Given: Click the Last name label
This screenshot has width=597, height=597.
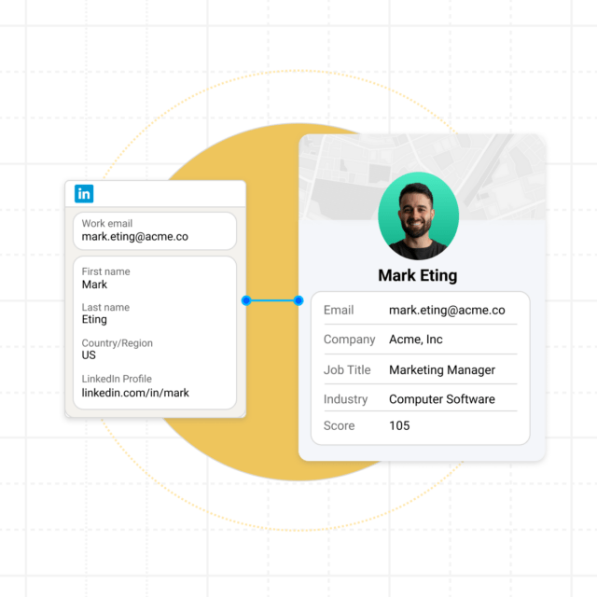Looking at the screenshot, I should 105,307.
